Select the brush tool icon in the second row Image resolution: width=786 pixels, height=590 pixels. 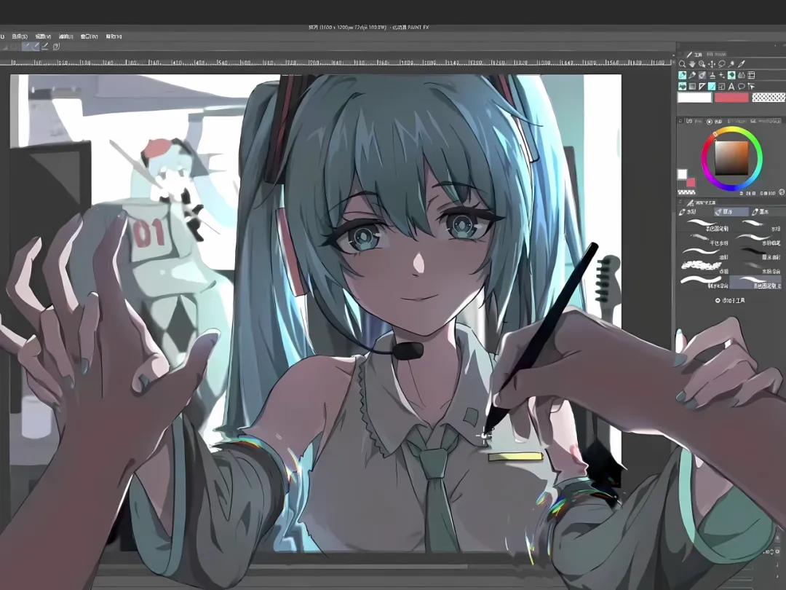[x=702, y=75]
